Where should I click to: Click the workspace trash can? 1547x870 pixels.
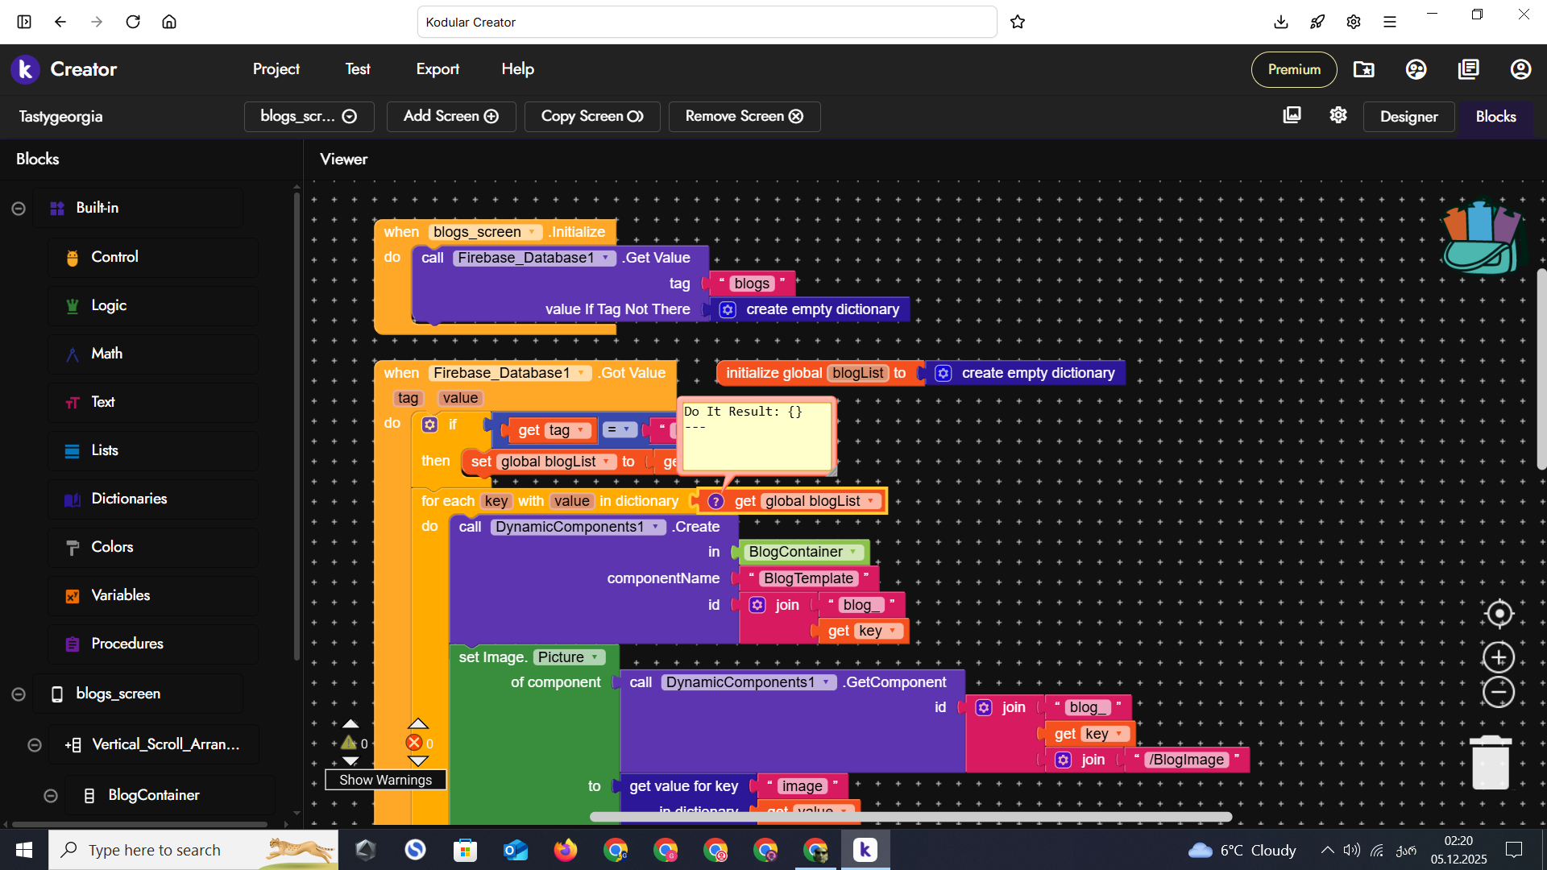(x=1491, y=763)
